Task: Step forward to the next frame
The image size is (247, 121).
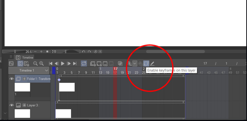Action: click(x=69, y=64)
